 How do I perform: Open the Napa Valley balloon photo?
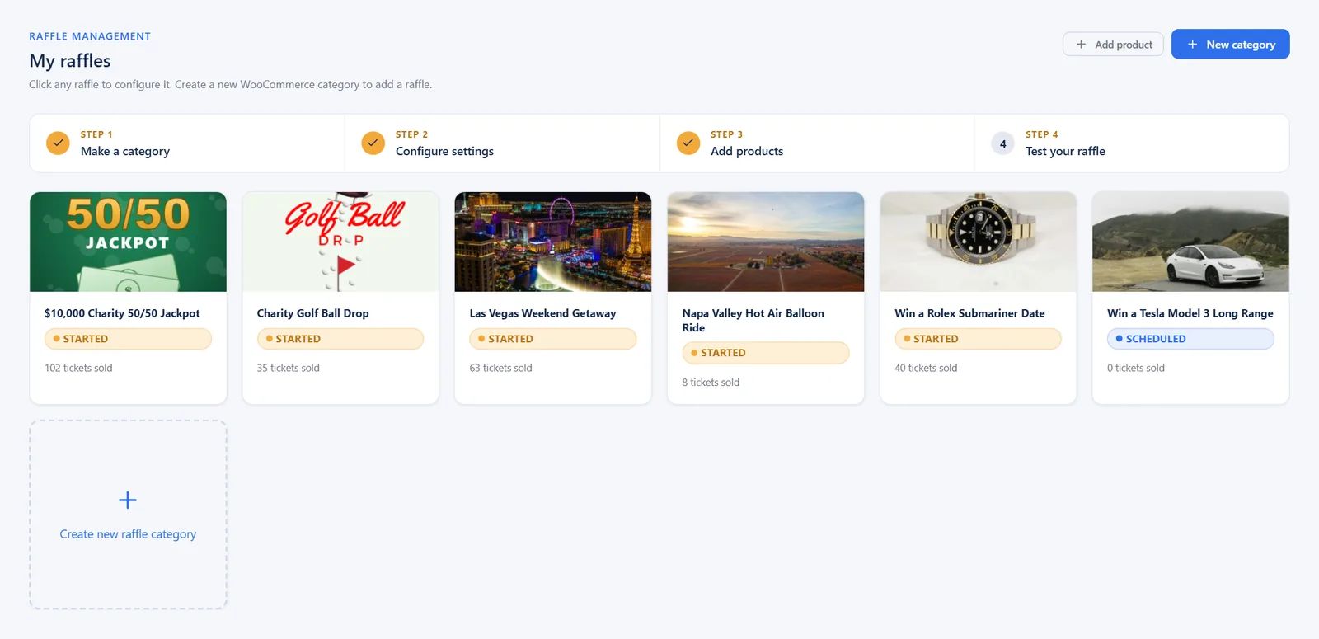(766, 242)
